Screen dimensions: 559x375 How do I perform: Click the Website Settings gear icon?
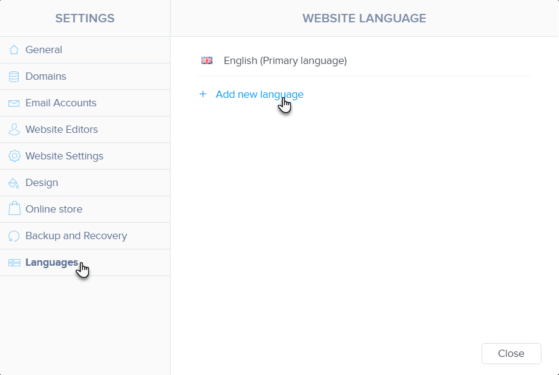coord(14,156)
